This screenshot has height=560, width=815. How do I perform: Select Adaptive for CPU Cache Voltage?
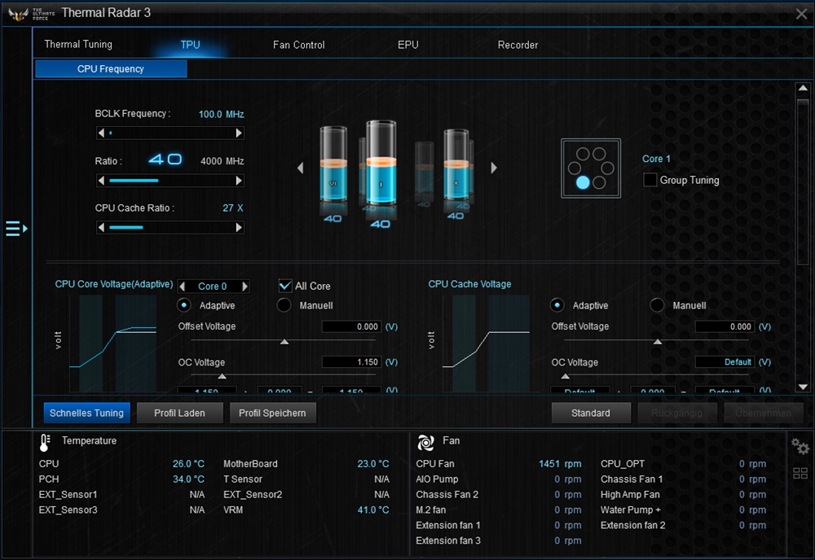[x=557, y=305]
